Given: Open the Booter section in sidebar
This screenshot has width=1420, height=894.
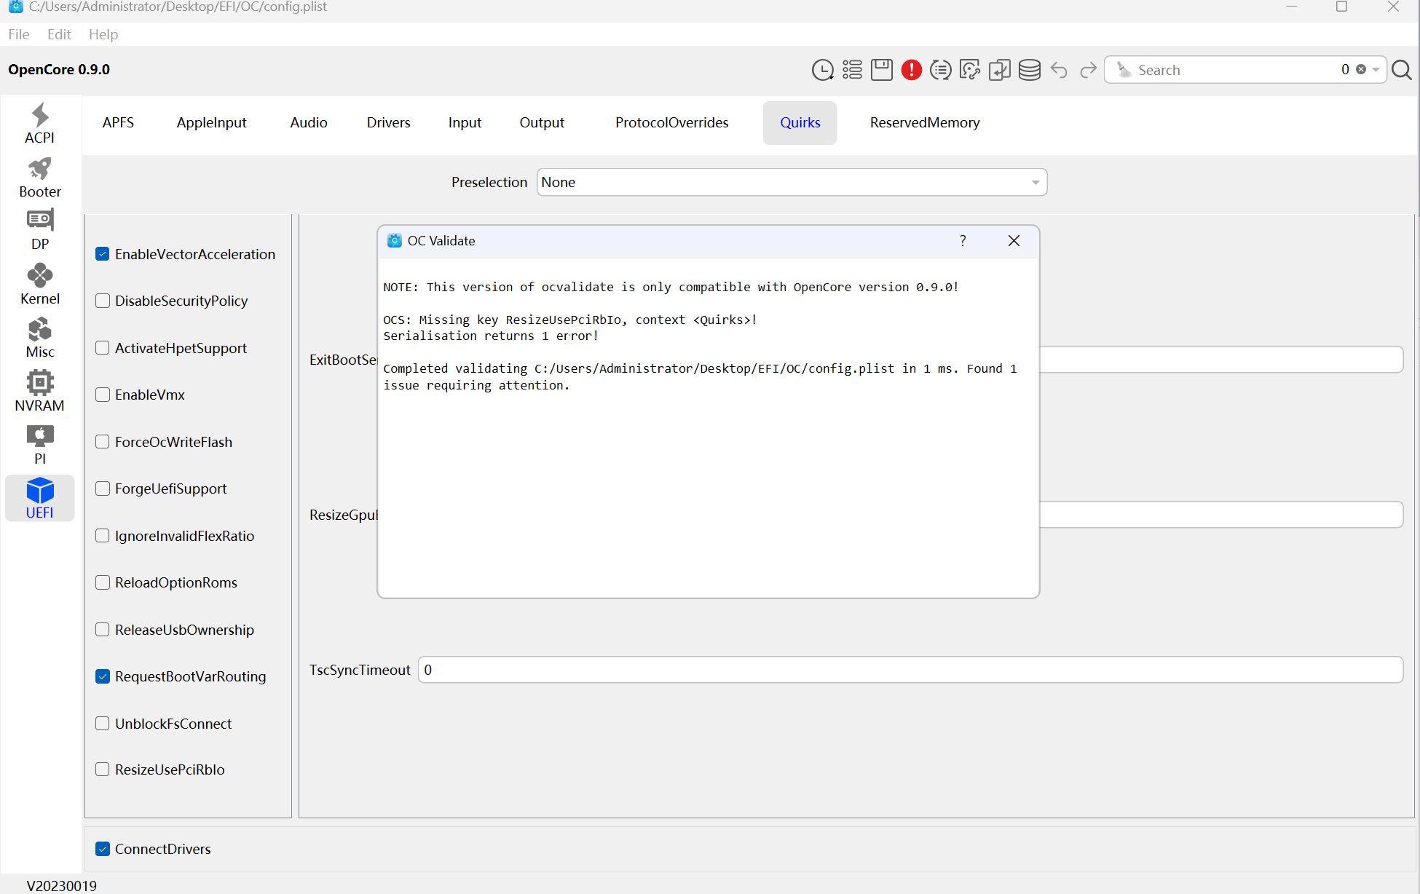Looking at the screenshot, I should (40, 178).
